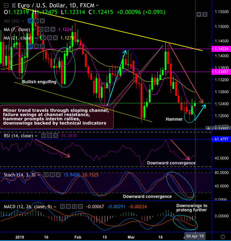Click the yellow MA value 1.1278
The height and width of the screenshot is (241, 231).
pyautogui.click(x=67, y=38)
